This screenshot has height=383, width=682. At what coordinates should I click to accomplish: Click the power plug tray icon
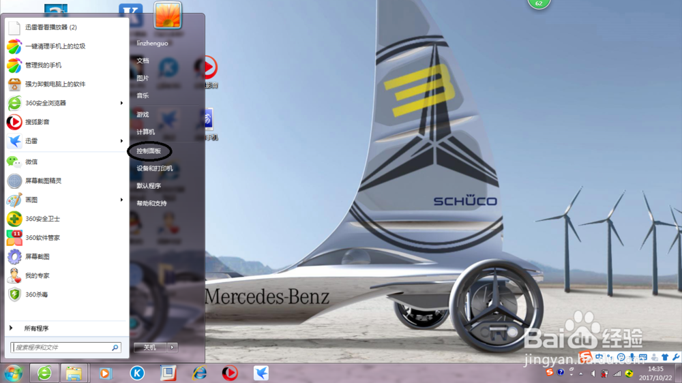[604, 373]
